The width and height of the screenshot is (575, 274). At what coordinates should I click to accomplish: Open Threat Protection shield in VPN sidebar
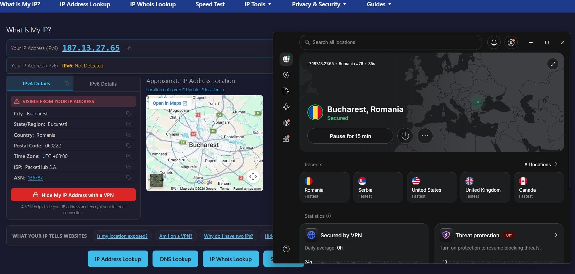[x=286, y=75]
